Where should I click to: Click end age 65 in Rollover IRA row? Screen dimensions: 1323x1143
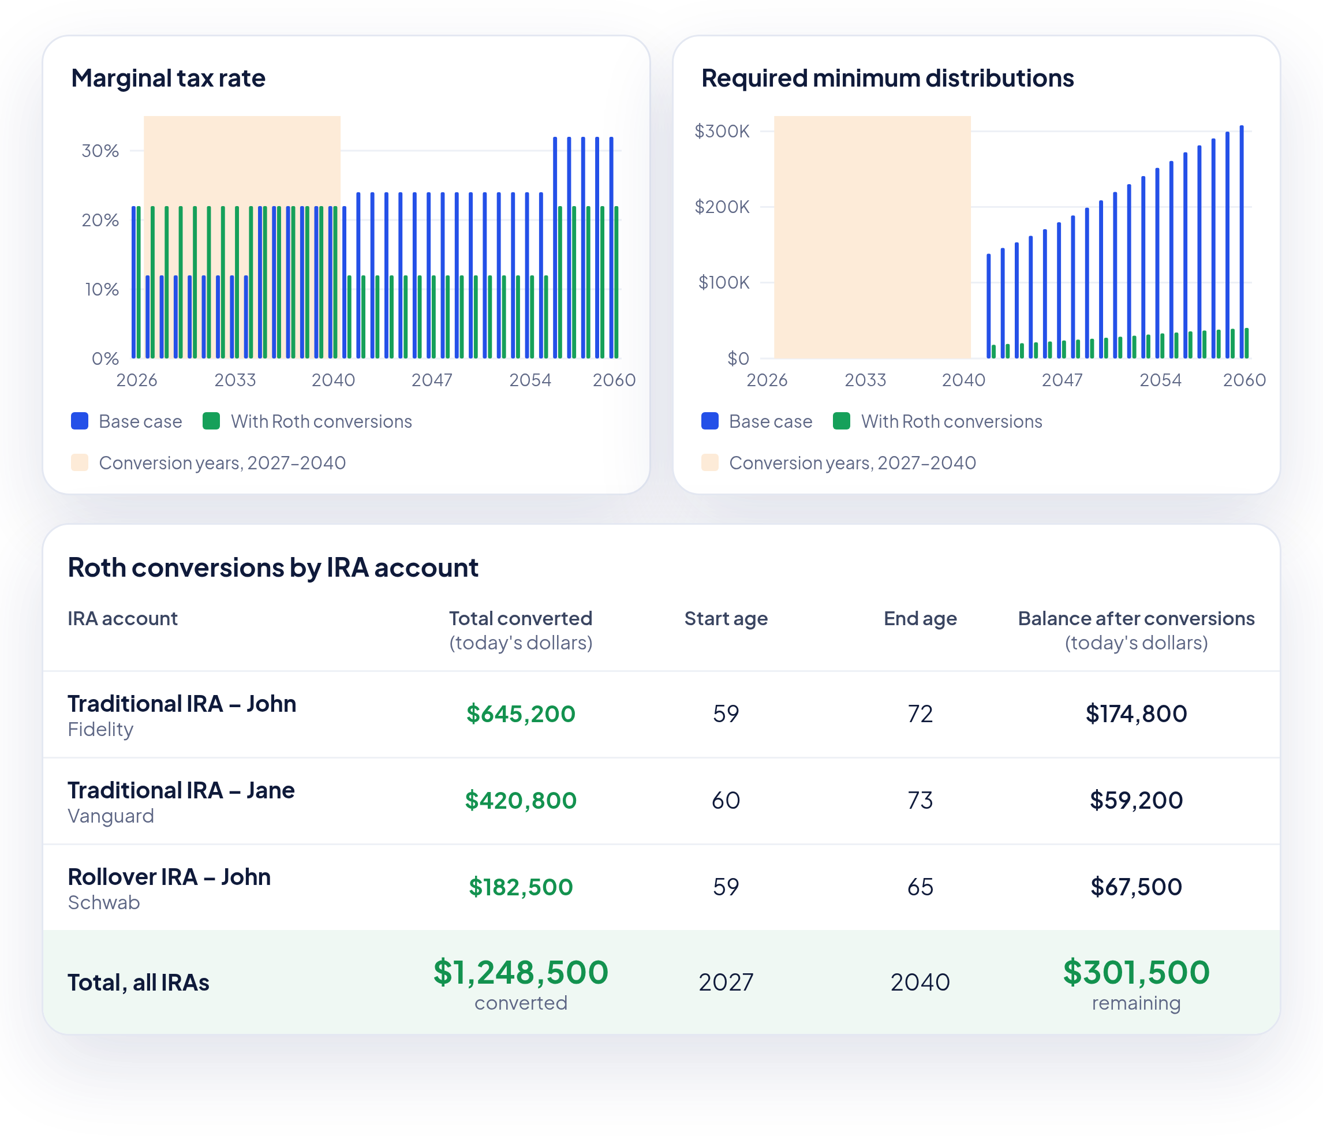[x=920, y=888]
